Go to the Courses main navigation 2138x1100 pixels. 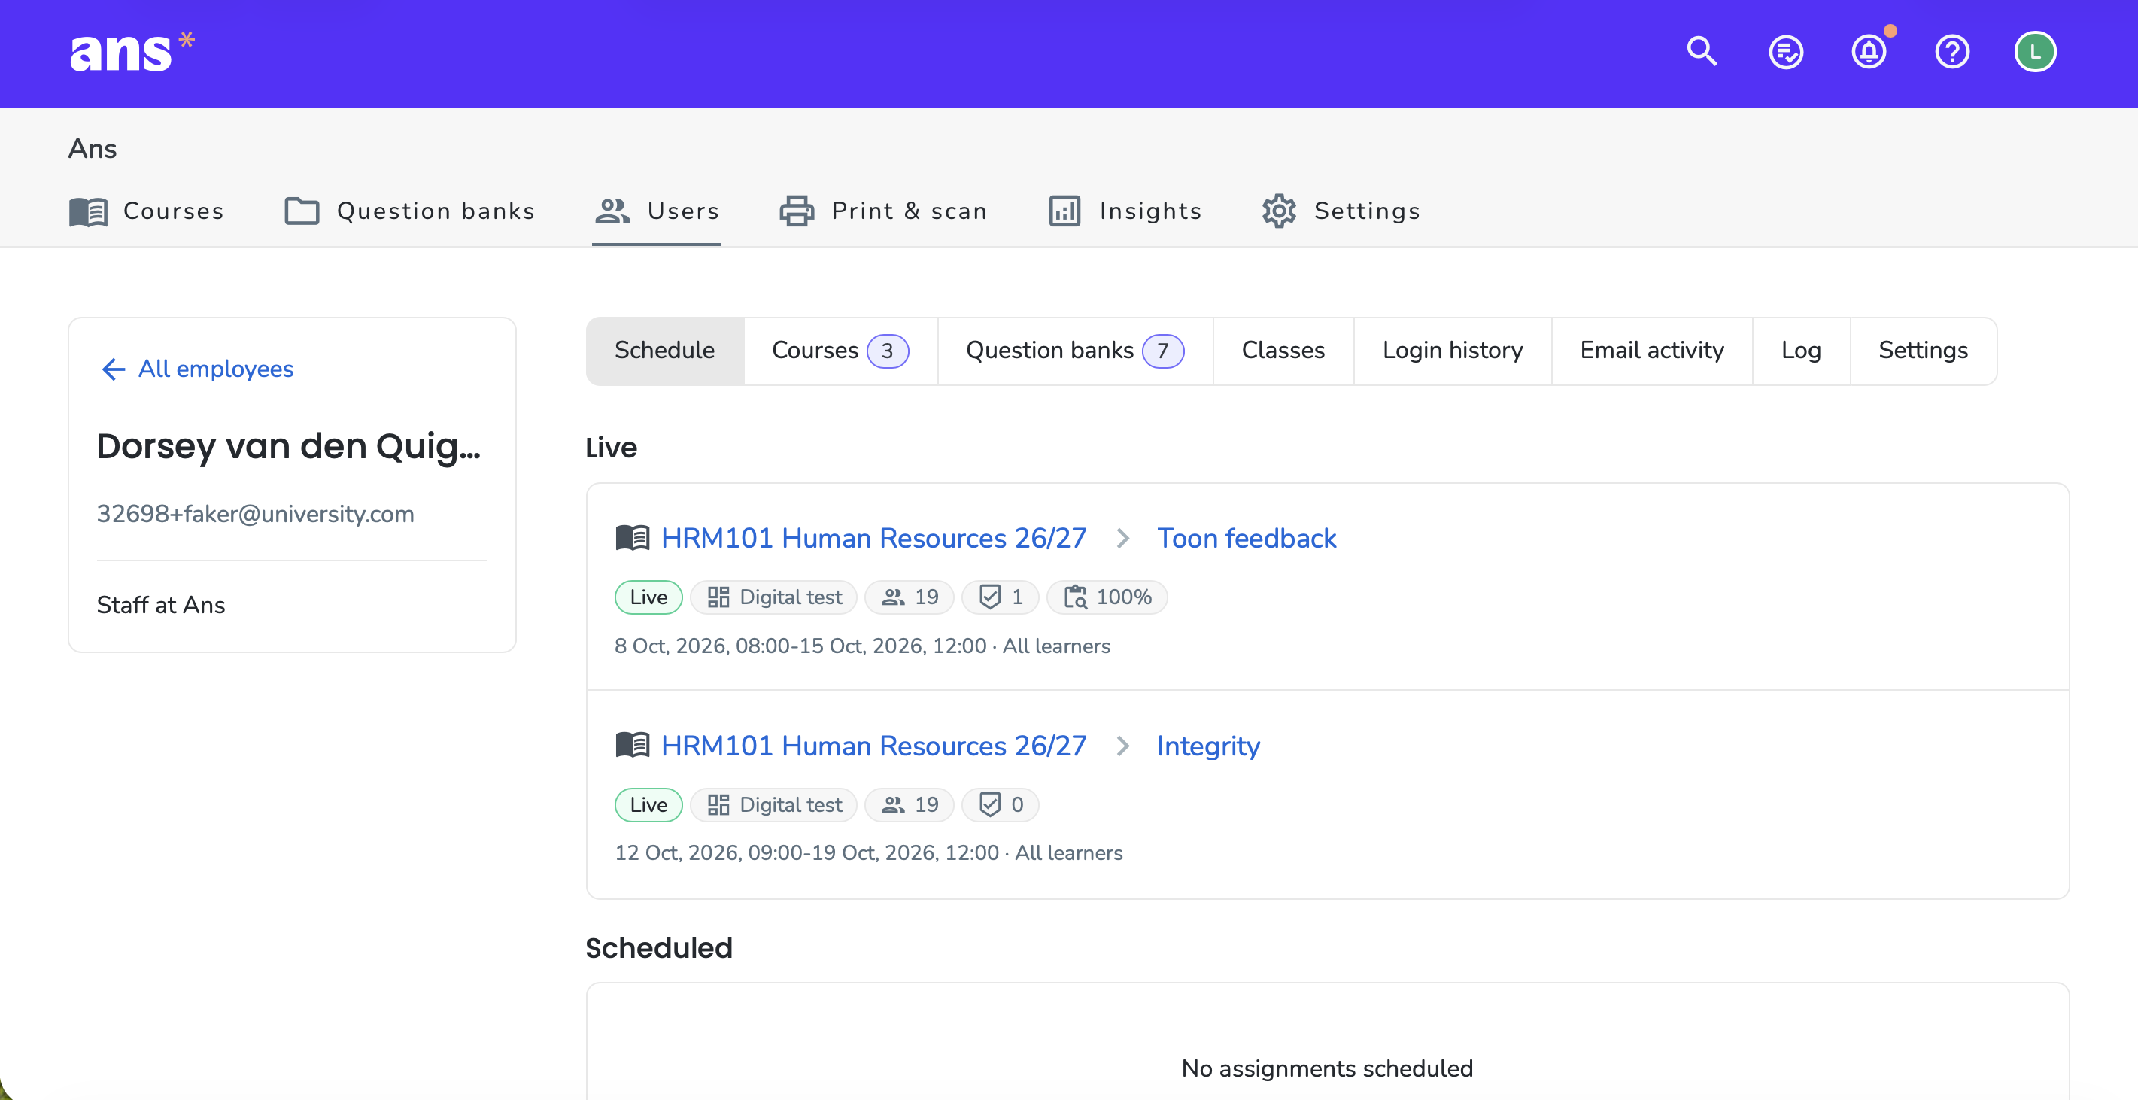point(147,211)
